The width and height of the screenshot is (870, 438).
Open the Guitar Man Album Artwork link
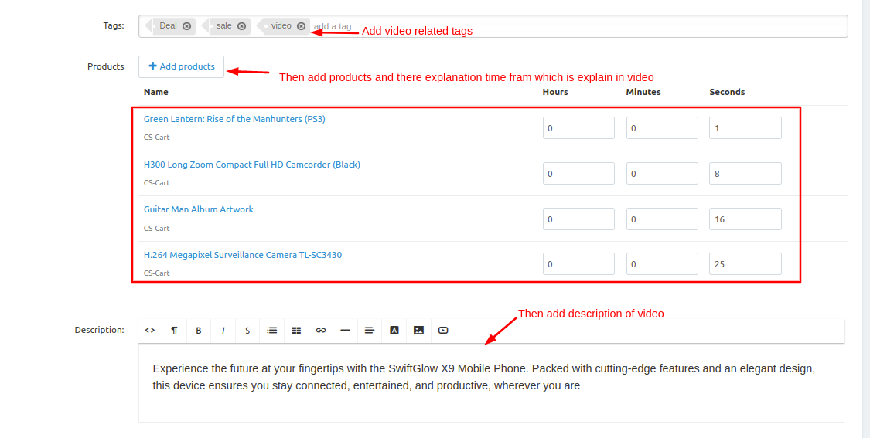tap(199, 209)
